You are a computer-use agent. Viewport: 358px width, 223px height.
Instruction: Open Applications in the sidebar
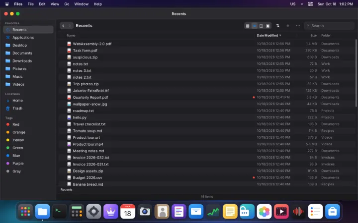click(x=28, y=37)
